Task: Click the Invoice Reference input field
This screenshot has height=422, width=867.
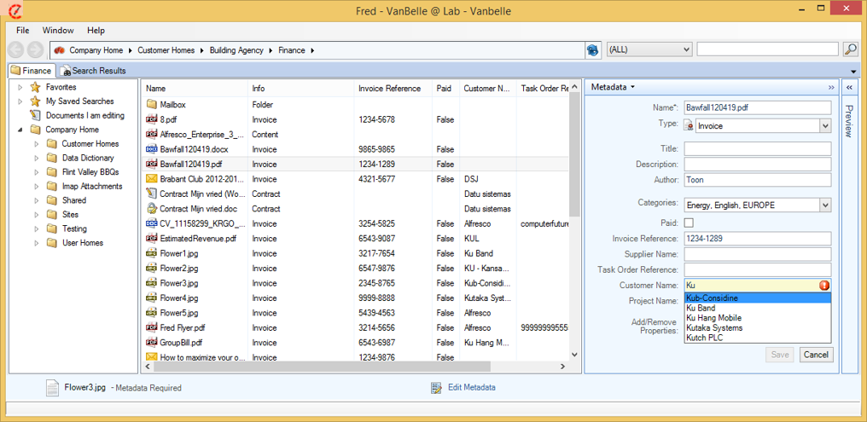Action: 757,239
